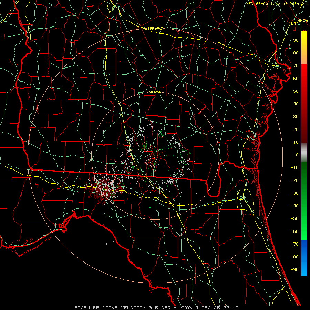The height and width of the screenshot is (310, 310).
Task: Click the -20 value on the color scale
Action: click(294, 180)
